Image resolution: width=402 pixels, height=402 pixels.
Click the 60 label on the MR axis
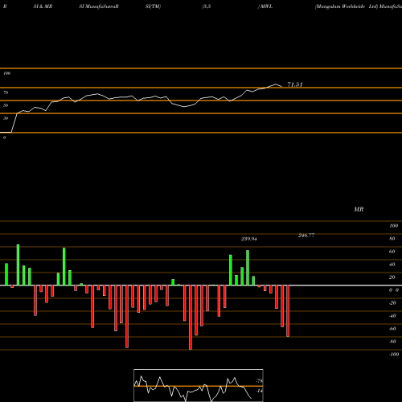point(392,252)
